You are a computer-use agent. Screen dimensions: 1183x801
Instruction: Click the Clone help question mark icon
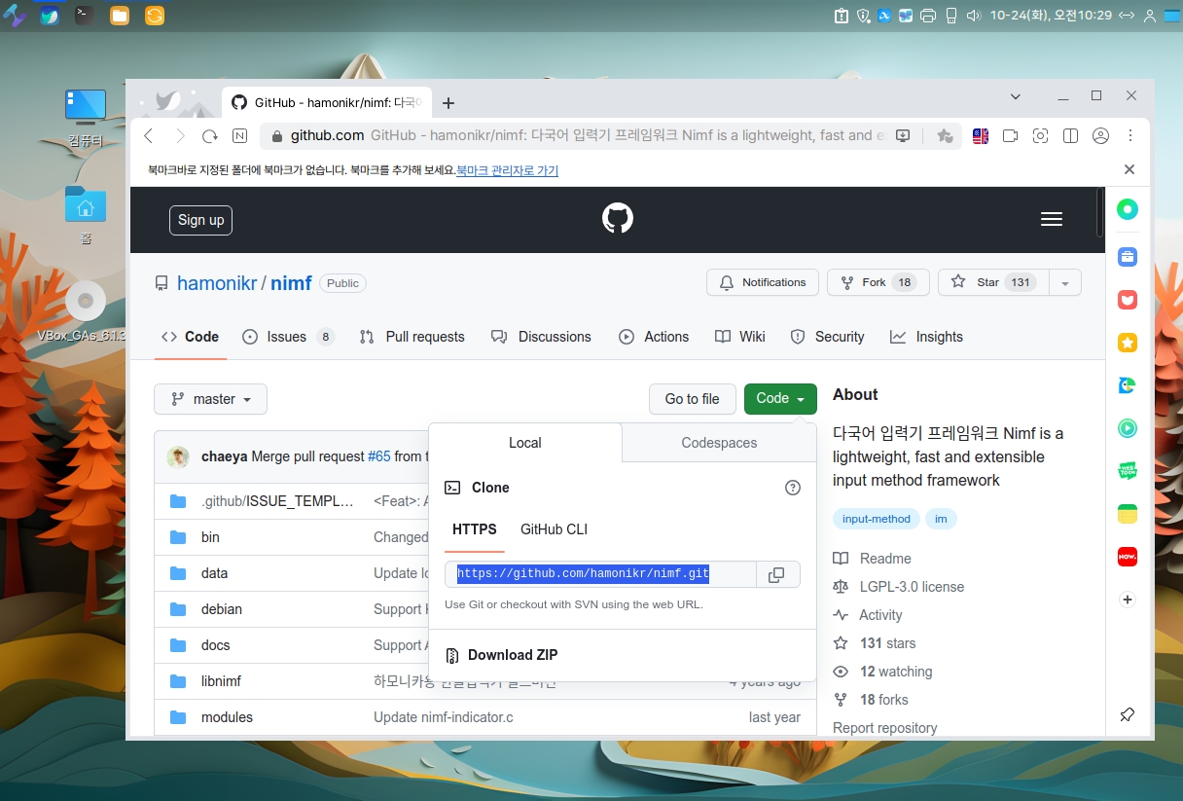coord(792,488)
